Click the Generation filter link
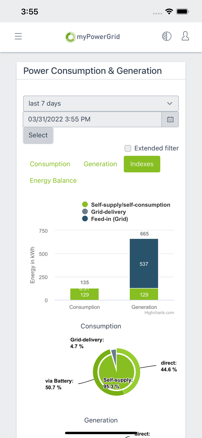 coord(100,164)
